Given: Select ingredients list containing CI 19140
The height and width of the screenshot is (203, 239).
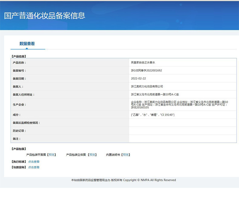Looking at the screenshot, I should [x=152, y=115].
